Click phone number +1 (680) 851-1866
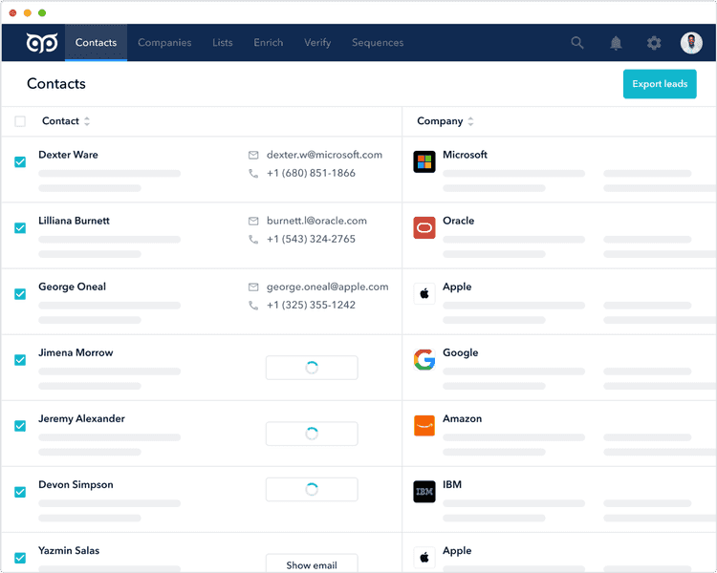The height and width of the screenshot is (573, 717). click(x=311, y=173)
